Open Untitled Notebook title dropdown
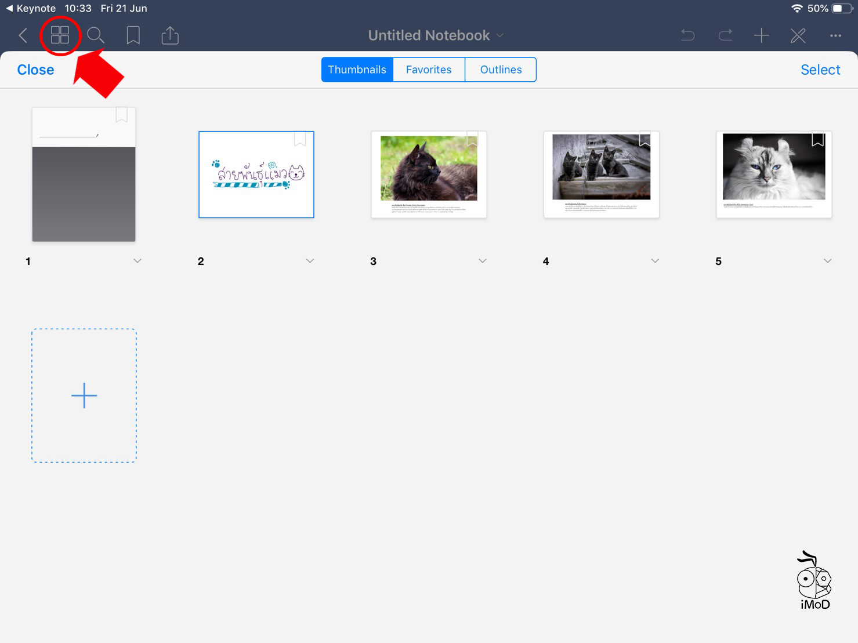This screenshot has width=858, height=643. 435,35
